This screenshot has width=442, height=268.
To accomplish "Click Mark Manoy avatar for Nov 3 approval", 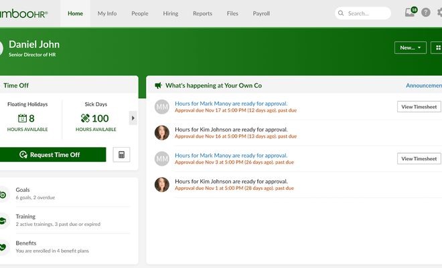I will [162, 158].
